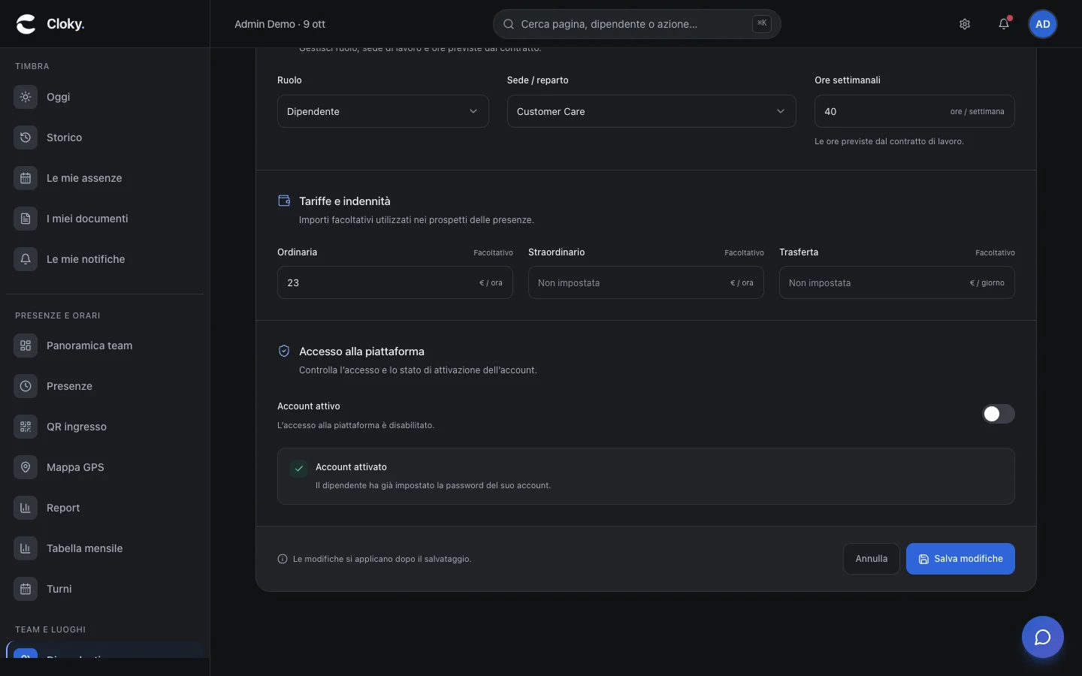This screenshot has width=1082, height=676.
Task: Open the AD user avatar menu
Action: coord(1043,24)
